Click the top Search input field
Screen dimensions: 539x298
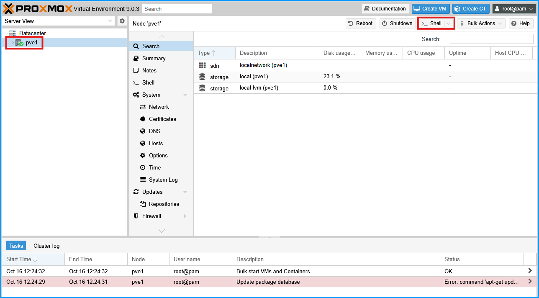coord(177,8)
